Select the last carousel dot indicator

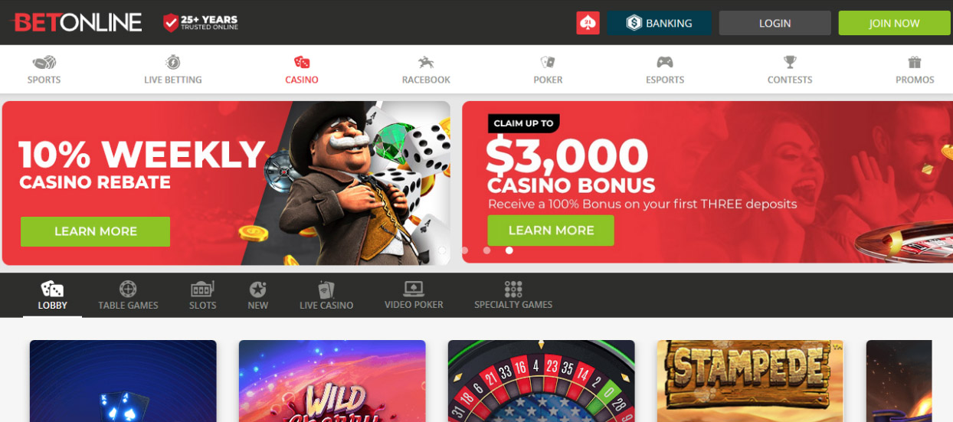[x=509, y=250]
